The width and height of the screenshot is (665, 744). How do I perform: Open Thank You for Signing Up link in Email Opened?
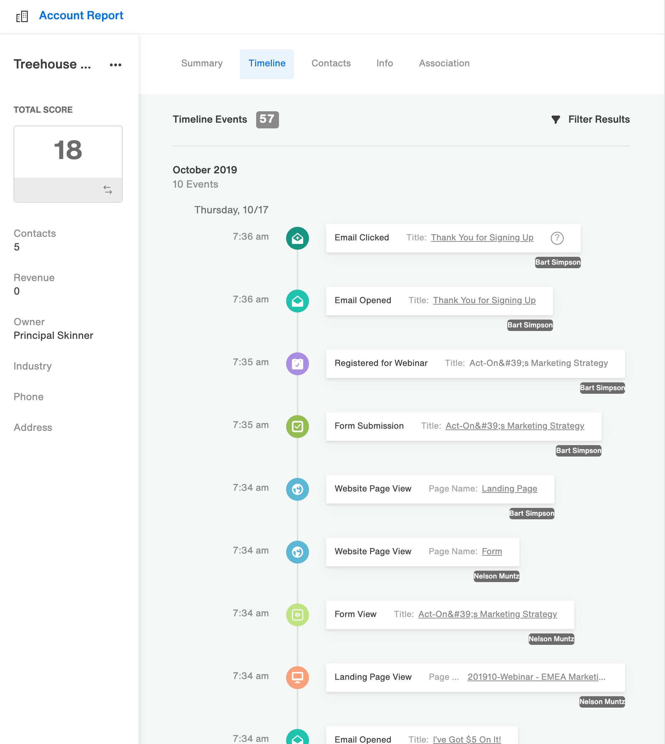coord(484,300)
